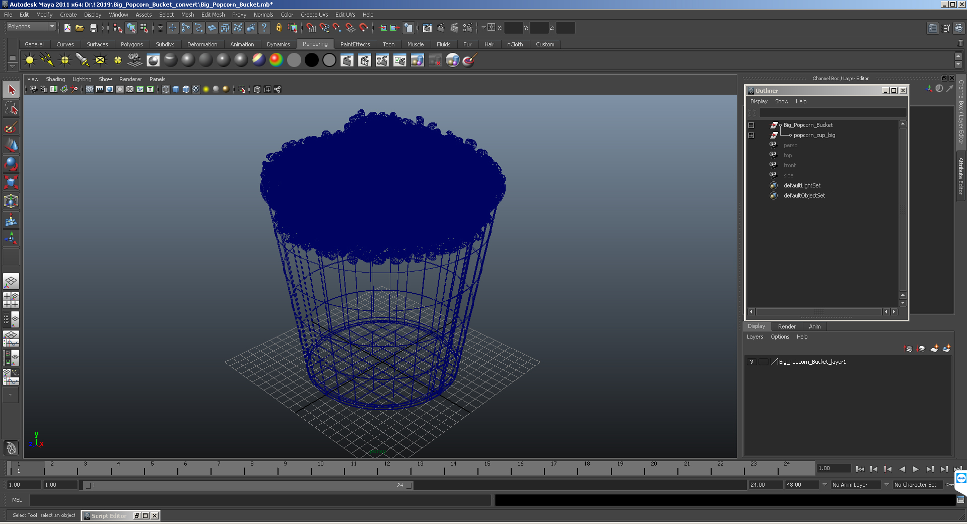The height and width of the screenshot is (524, 967).
Task: Toggle Make Live magnet icon
Action: pos(364,28)
